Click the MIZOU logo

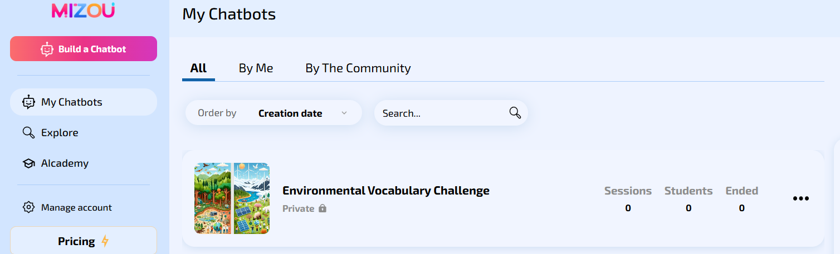click(83, 10)
